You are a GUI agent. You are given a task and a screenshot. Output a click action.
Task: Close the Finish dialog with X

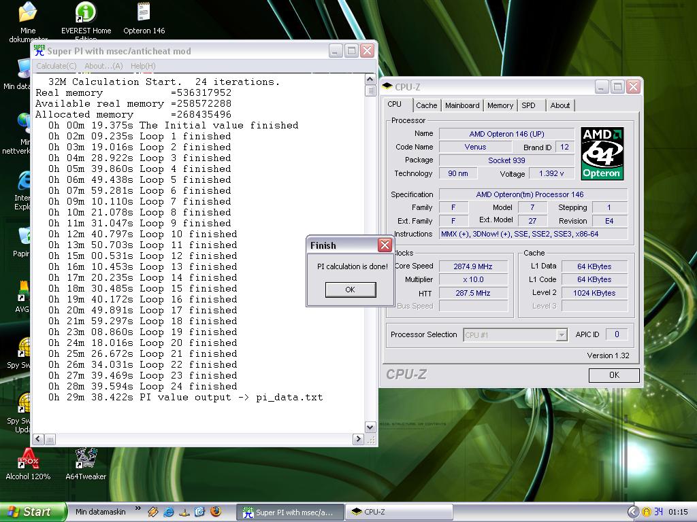385,245
